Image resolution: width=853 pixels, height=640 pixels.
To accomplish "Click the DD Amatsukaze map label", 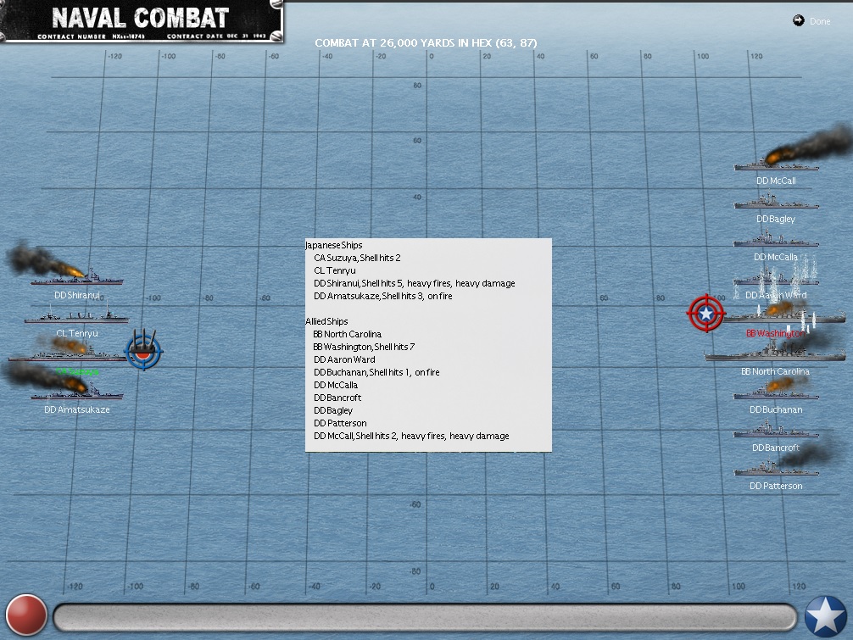I will click(76, 409).
